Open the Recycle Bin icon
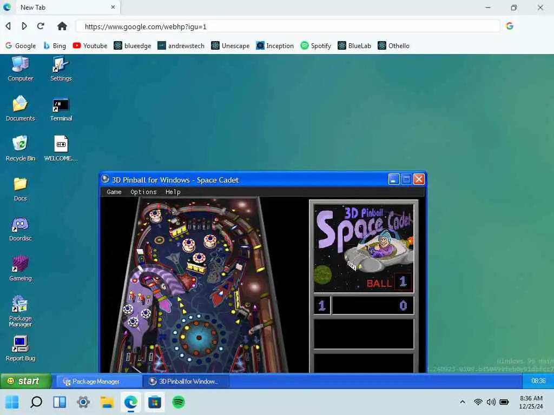The image size is (554, 415). click(20, 149)
